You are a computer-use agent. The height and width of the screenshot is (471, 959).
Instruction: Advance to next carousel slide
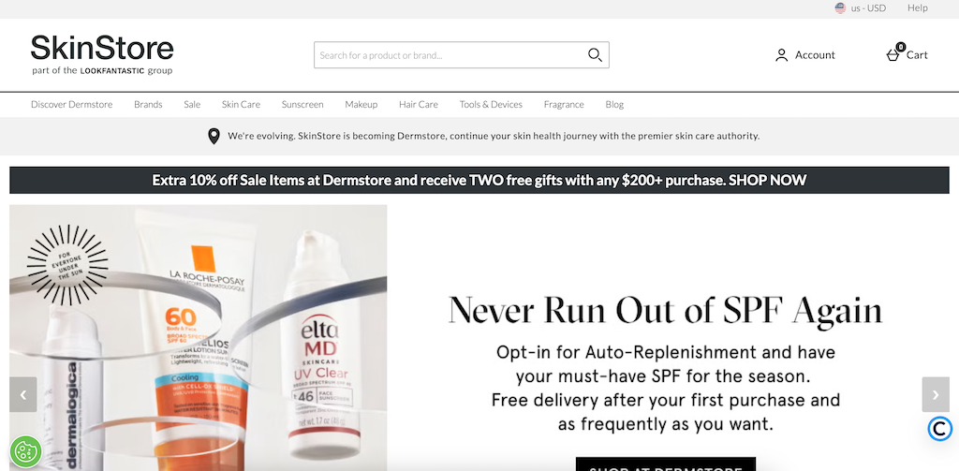tap(936, 394)
